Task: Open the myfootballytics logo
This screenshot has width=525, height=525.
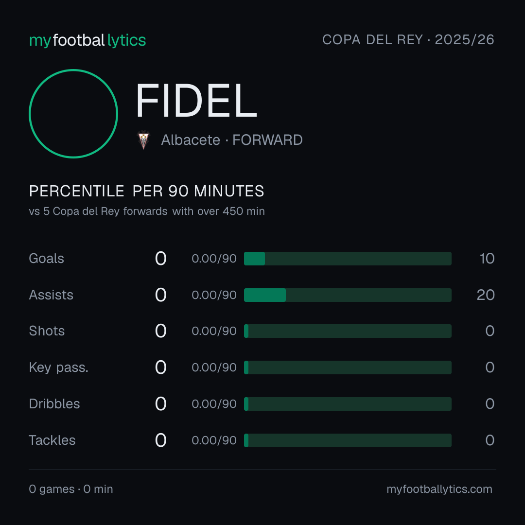Action: [87, 40]
